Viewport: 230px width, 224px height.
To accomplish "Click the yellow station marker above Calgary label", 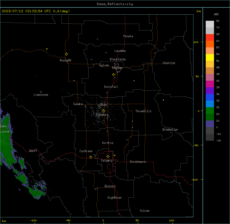I will click(108, 157).
